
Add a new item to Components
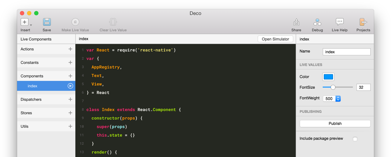coord(70,76)
